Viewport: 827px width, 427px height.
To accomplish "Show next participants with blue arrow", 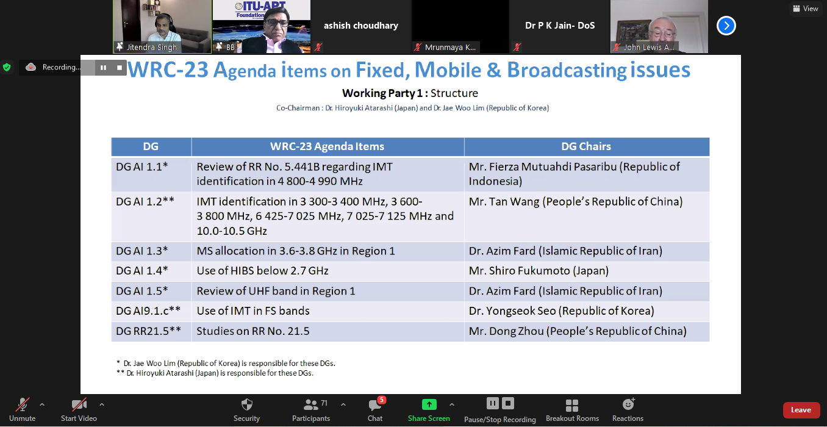I will (726, 26).
